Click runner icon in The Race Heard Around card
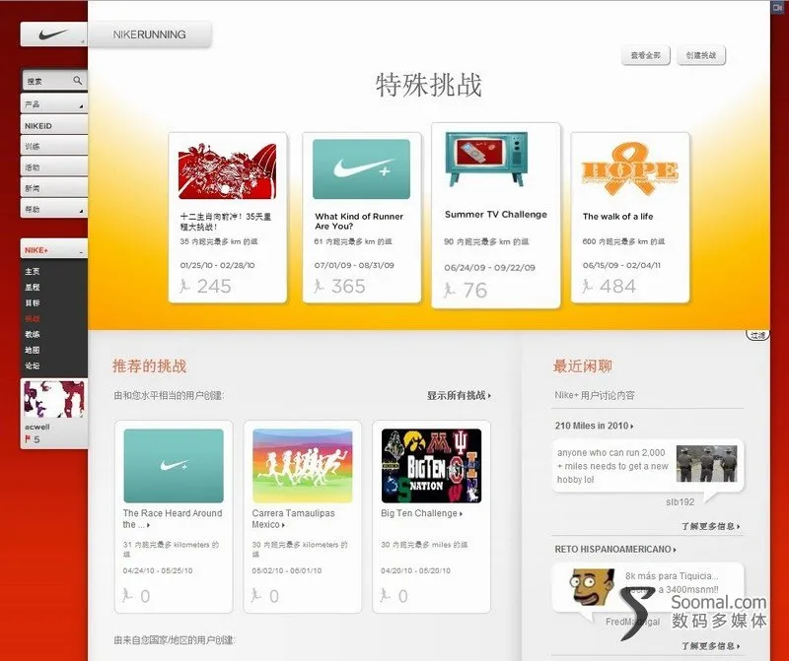The height and width of the screenshot is (661, 789). coord(128,596)
